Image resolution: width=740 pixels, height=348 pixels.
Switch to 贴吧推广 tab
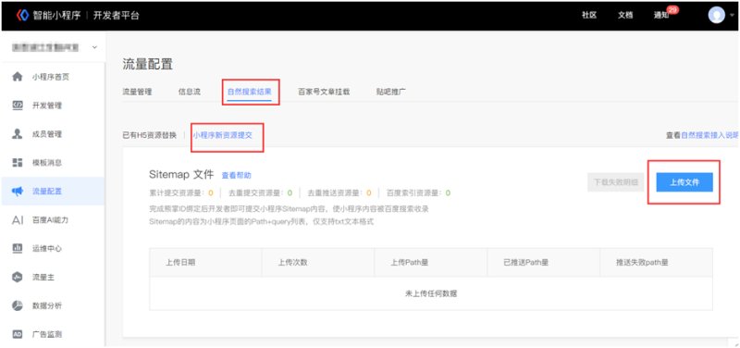pos(391,92)
